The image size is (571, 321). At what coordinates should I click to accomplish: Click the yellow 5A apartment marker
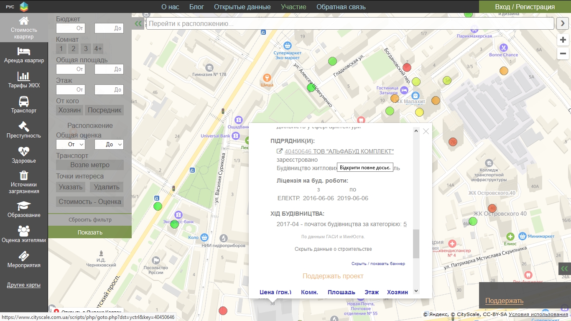[447, 80]
